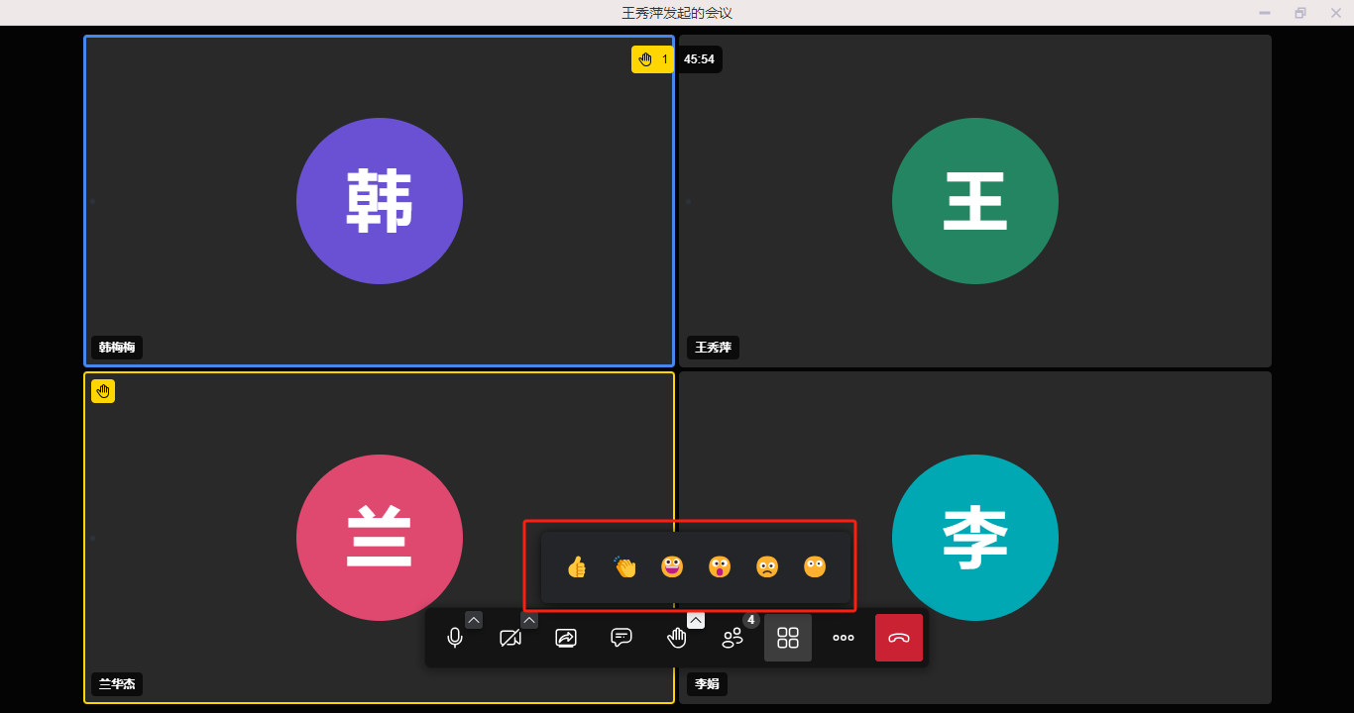1354x713 pixels.
Task: Send the sad frowning face reaction
Action: pos(767,567)
